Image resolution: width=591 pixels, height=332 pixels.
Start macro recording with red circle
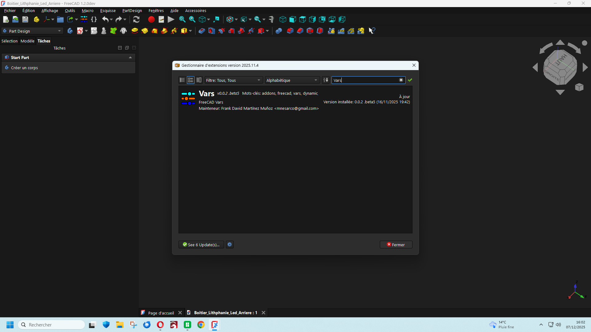point(151,19)
